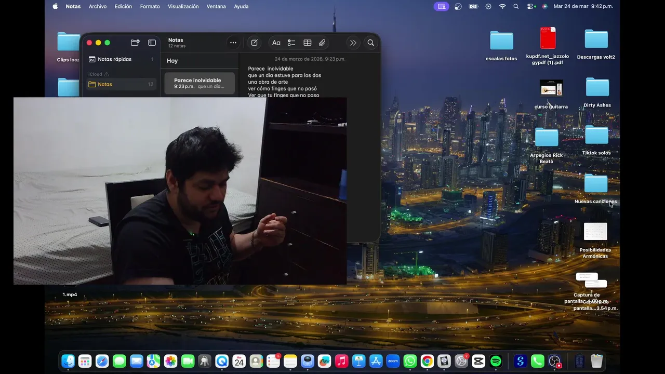The image size is (665, 374).
Task: Open Reminders from the Dock
Action: [x=273, y=361]
